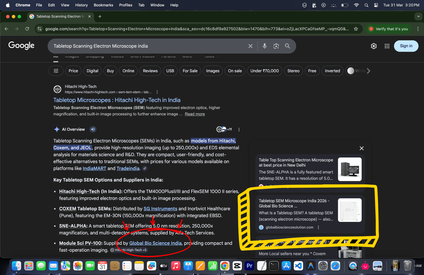Open Spotlight search in menu bar
The image size is (424, 275).
tap(366, 5)
